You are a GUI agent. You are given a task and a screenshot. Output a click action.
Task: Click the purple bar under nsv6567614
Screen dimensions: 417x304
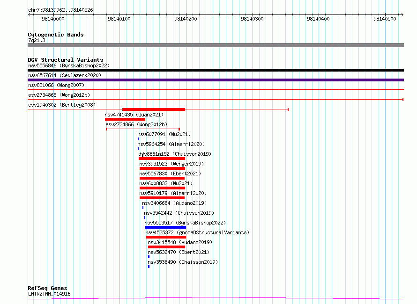tap(216, 80)
